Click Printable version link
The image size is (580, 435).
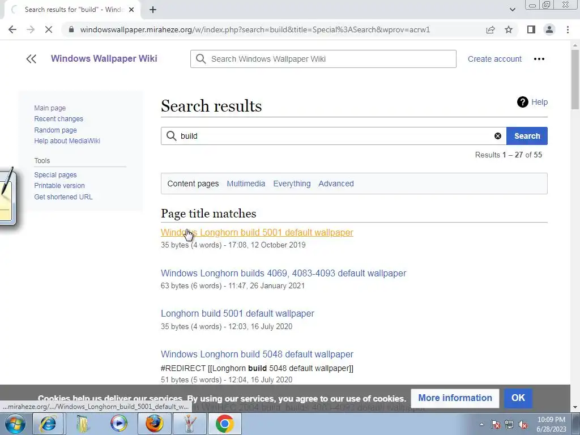click(x=59, y=186)
